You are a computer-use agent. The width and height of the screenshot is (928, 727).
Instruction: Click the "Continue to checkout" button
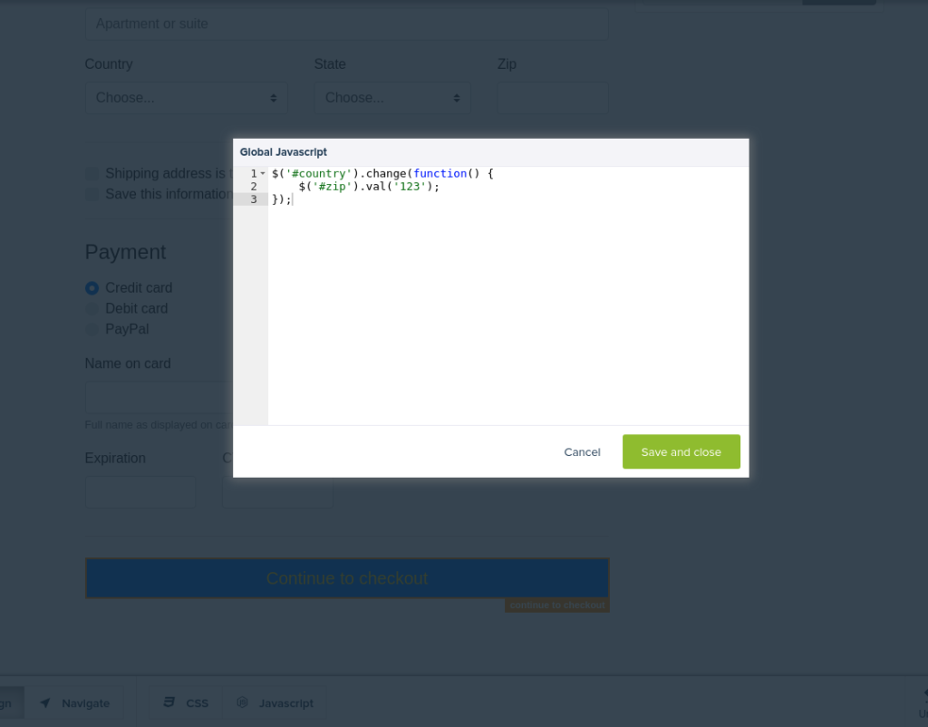(x=347, y=577)
